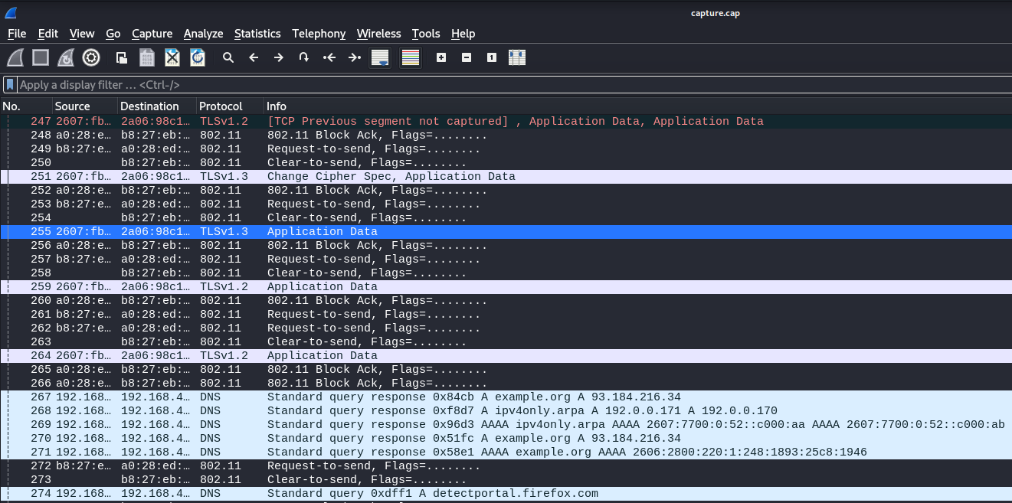Sort by the Source column header

85,106
